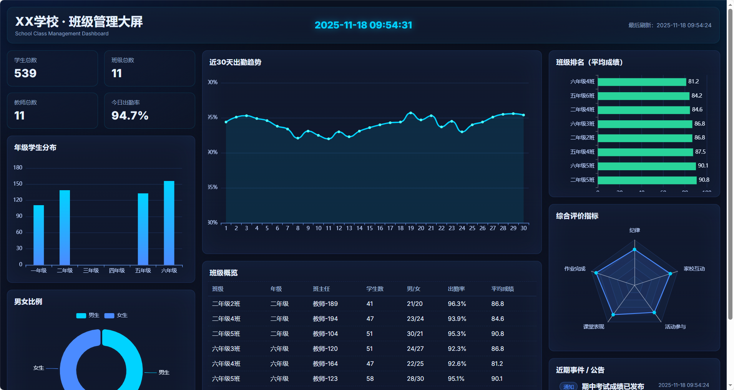The image size is (734, 390).
Task: Click the 通知 tag in announcements
Action: click(568, 387)
